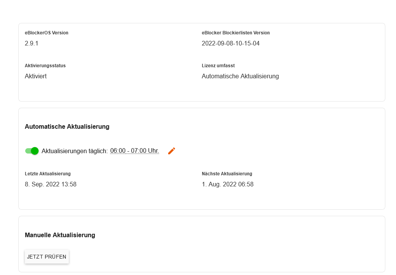This screenshot has width=396, height=275.
Task: Select the last update date 8. Sep. 2022
Action: pyautogui.click(x=42, y=184)
